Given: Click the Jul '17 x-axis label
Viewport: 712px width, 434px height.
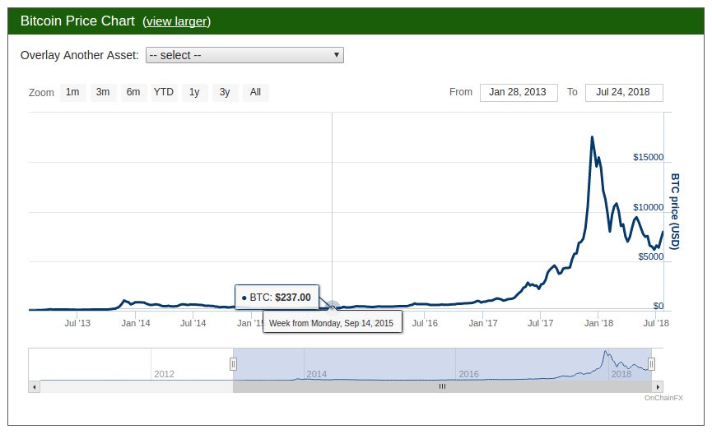Looking at the screenshot, I should [x=540, y=323].
